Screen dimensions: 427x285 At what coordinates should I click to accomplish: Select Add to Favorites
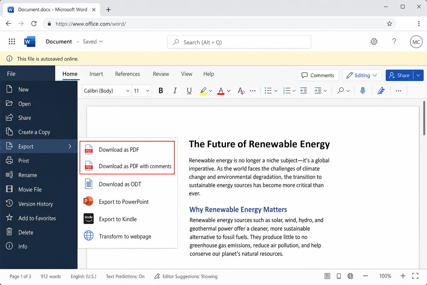(39, 218)
